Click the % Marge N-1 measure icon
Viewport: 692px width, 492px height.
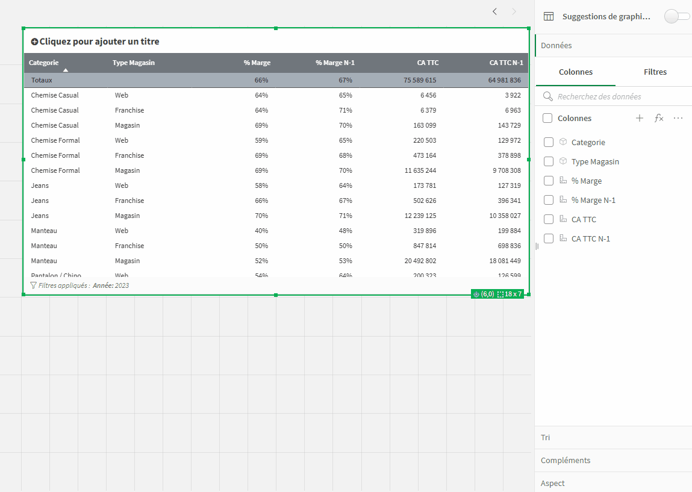[563, 199]
